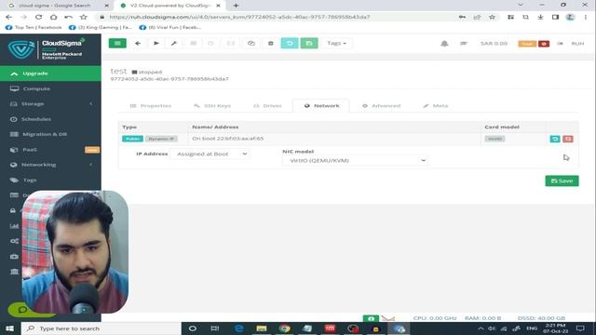
Task: Switch to the Drives tab
Action: (x=267, y=106)
